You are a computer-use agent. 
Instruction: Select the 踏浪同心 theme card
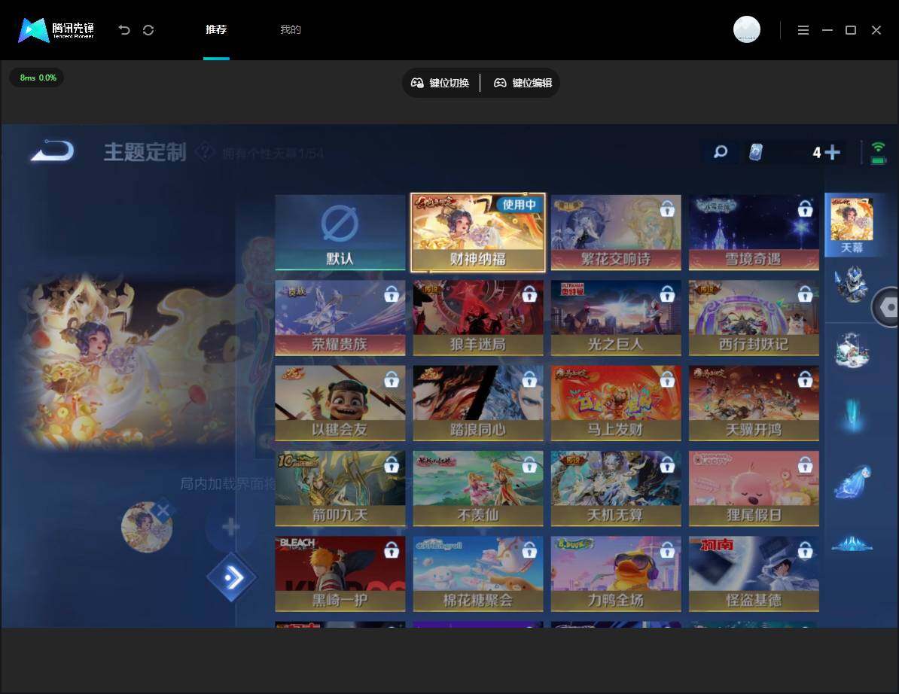point(477,403)
